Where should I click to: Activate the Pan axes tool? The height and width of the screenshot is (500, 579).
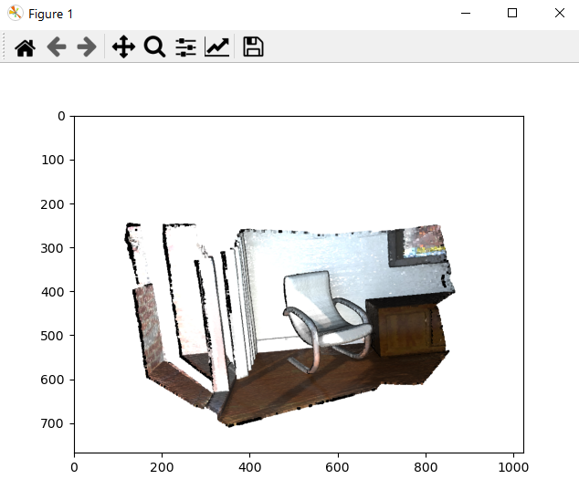123,47
